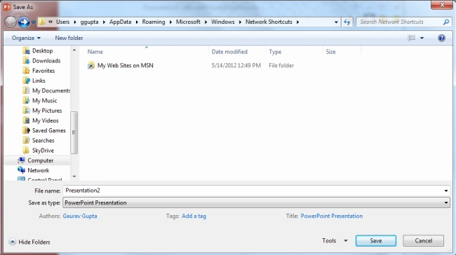Expand the arrow after Windows in path
456x255 pixels.
(240, 22)
